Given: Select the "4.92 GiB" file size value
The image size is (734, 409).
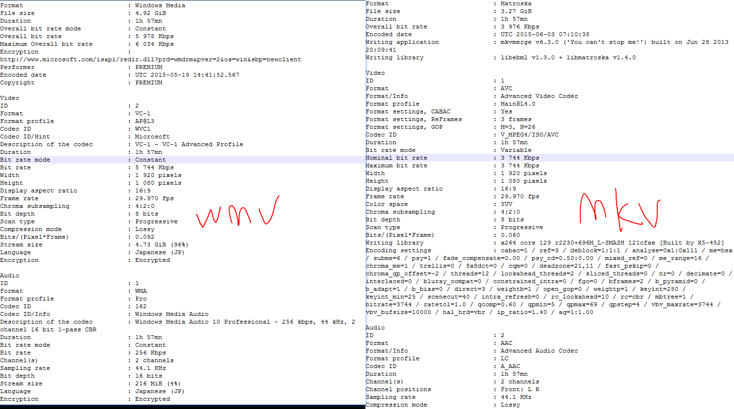Looking at the screenshot, I should [150, 13].
